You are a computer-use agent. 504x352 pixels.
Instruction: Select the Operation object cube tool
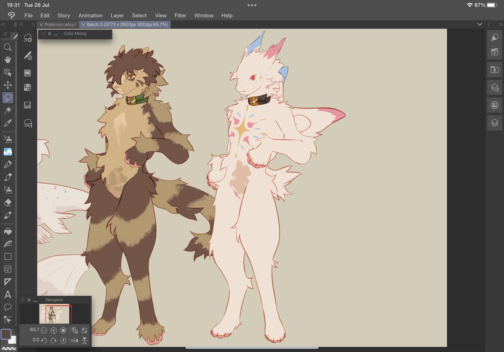tap(8, 72)
